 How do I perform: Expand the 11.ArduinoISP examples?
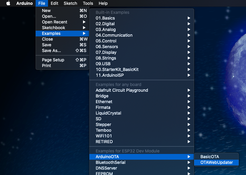142,75
